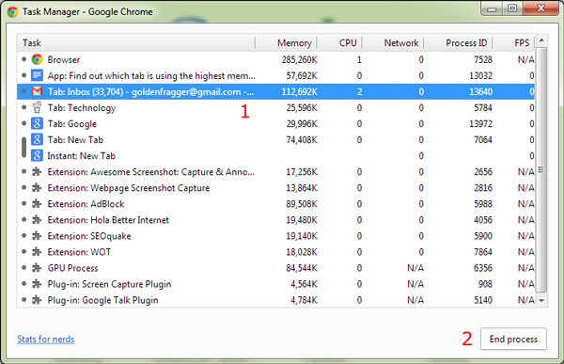Click process ID 13640
564x364 pixels.
tap(480, 91)
